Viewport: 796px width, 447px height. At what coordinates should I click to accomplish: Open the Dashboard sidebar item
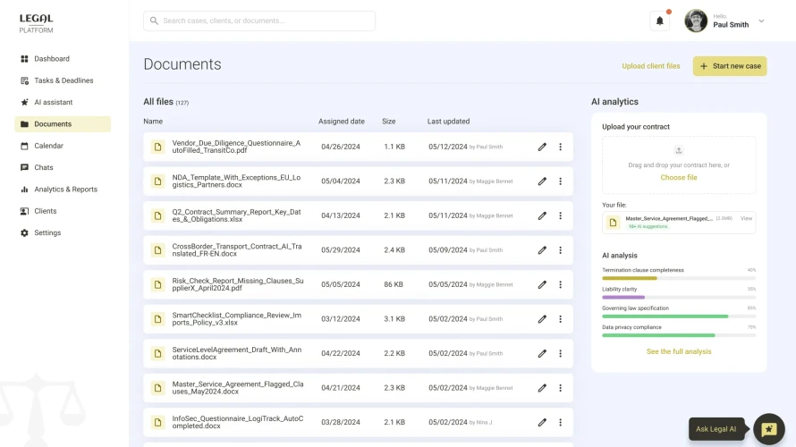point(52,59)
